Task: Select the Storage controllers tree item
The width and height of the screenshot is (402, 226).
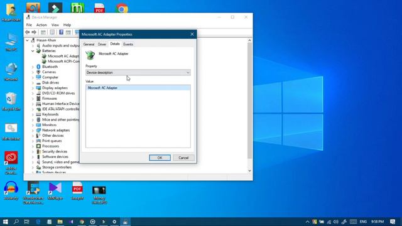Action: pos(57,168)
